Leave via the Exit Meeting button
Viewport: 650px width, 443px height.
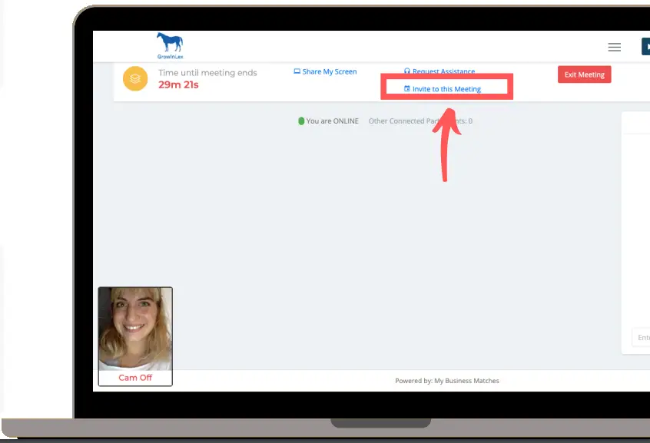[584, 74]
